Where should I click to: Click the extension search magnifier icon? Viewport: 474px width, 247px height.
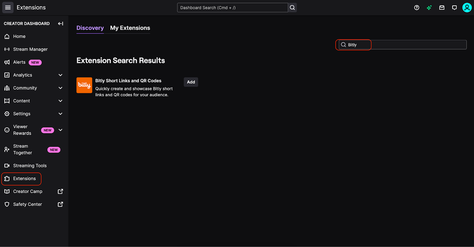coord(343,45)
